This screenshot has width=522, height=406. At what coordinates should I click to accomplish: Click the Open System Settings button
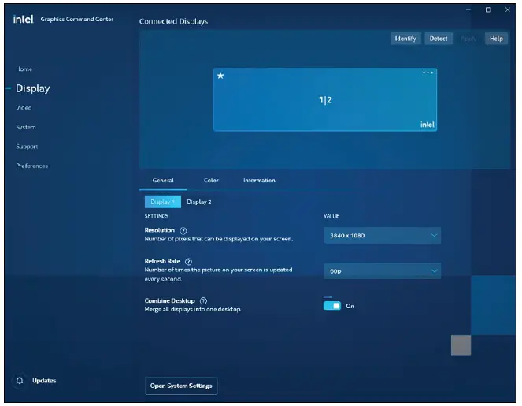[x=181, y=386]
